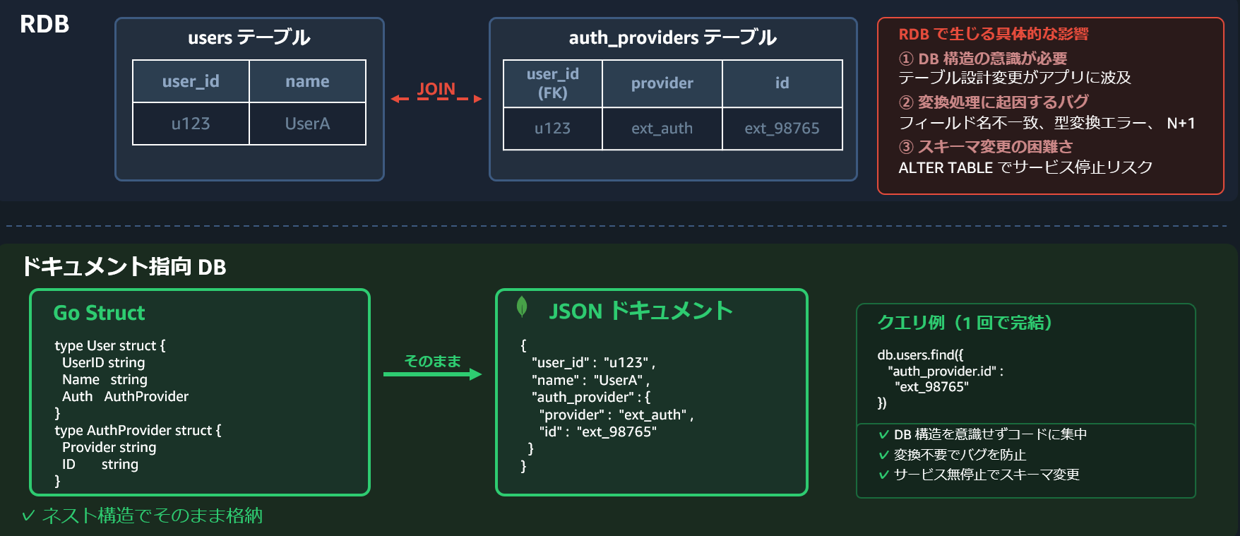Click the user_id (FK) column header
The height and width of the screenshot is (536, 1240).
tap(552, 83)
